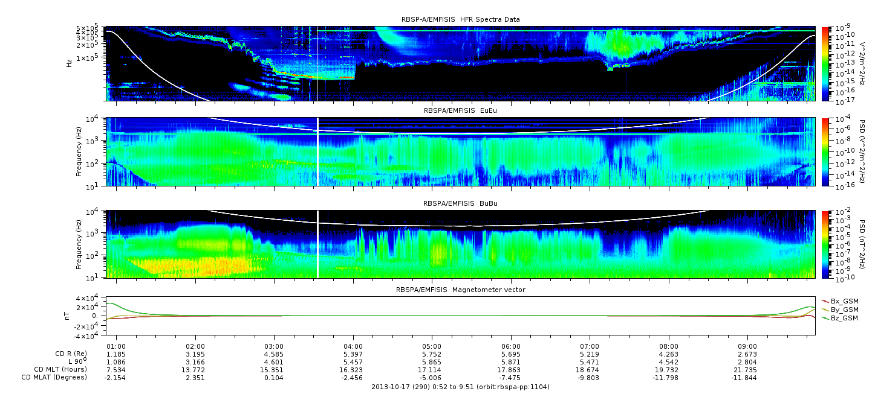Click the BuBu panel PSD color bar
The image size is (875, 397).
pyautogui.click(x=825, y=244)
